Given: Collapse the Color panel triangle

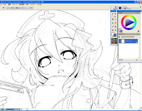Looking at the screenshot, I should (x=119, y=13).
